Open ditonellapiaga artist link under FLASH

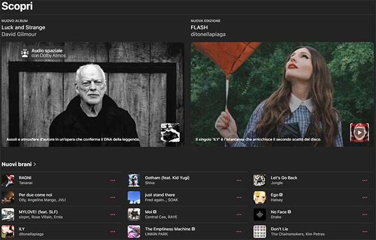point(208,34)
